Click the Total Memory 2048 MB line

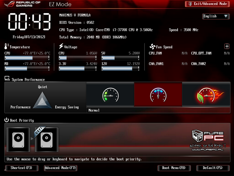click(93, 37)
